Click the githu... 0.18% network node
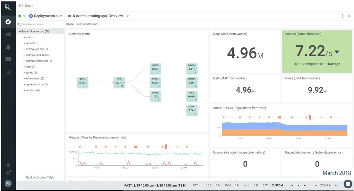Viewport: 354px width, 191px height. (83, 83)
